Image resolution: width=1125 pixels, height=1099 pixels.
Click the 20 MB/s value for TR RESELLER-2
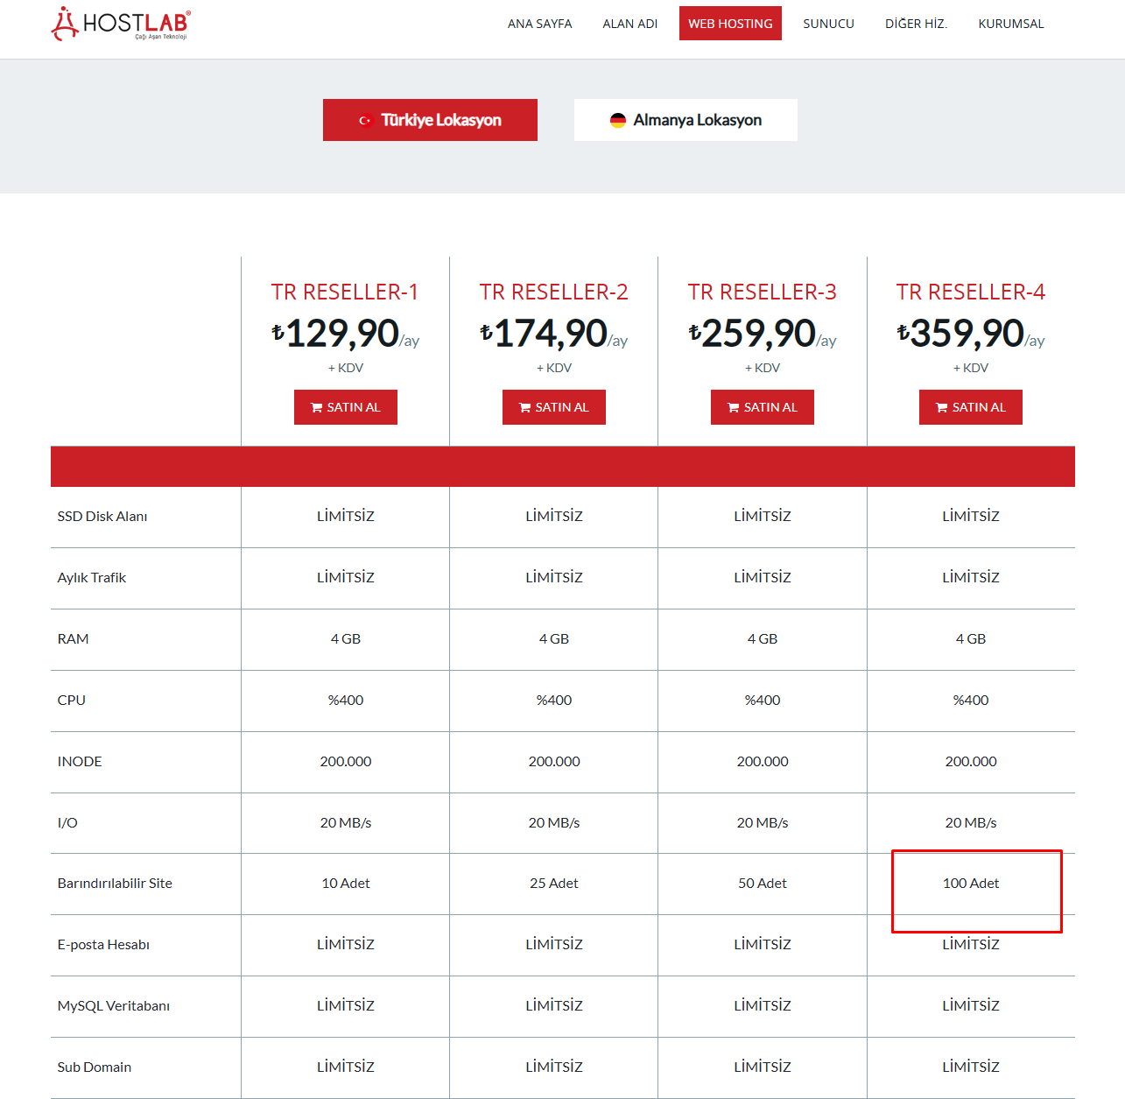point(554,823)
